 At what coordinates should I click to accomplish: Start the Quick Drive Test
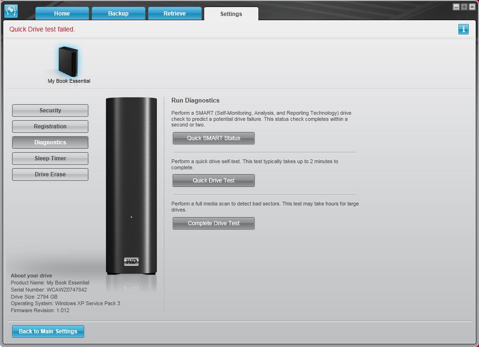pos(214,180)
